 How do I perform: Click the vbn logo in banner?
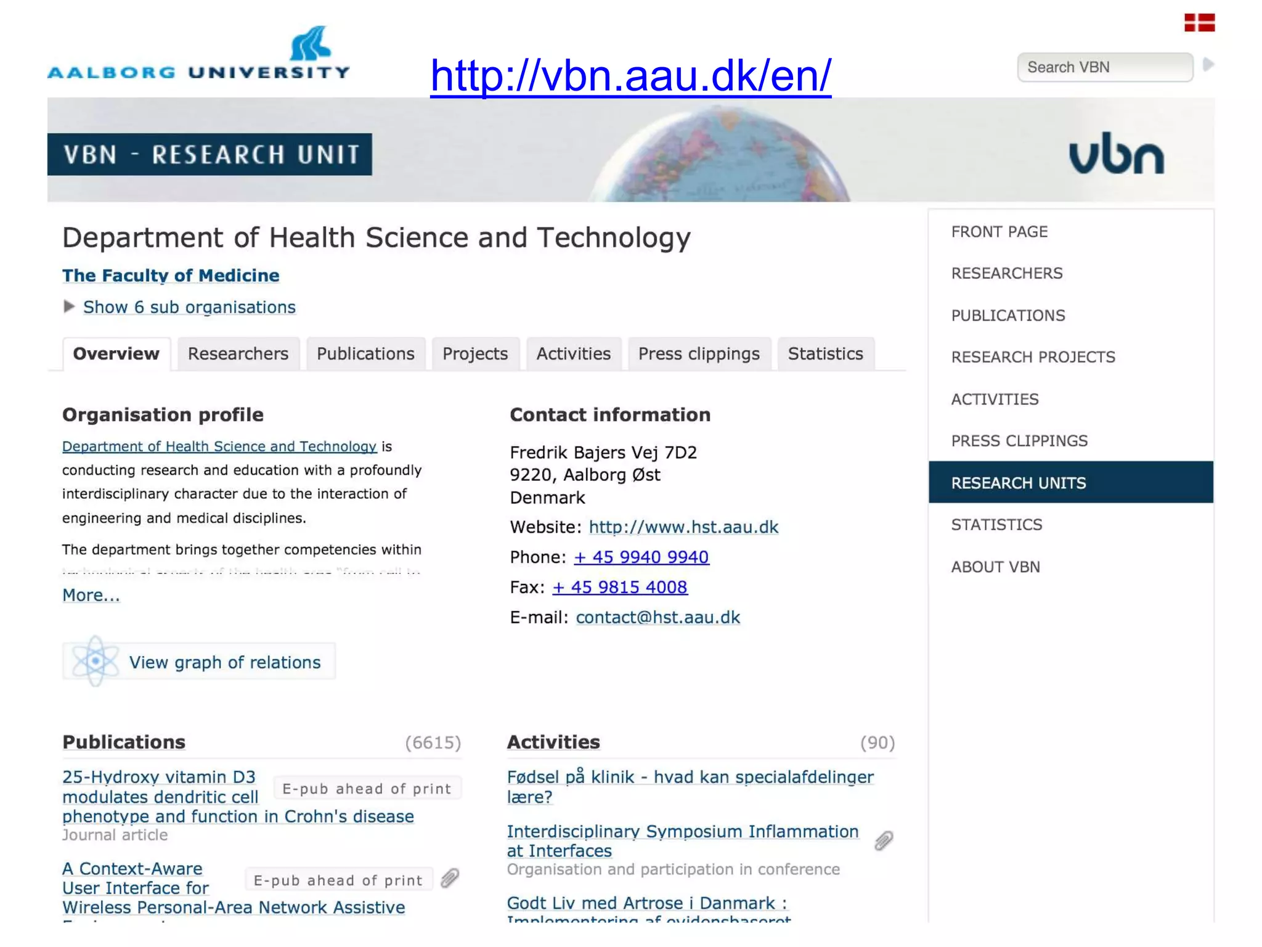pyautogui.click(x=1116, y=154)
